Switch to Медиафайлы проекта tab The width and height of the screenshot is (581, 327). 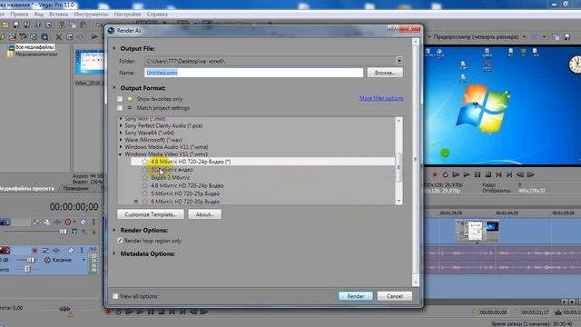26,188
